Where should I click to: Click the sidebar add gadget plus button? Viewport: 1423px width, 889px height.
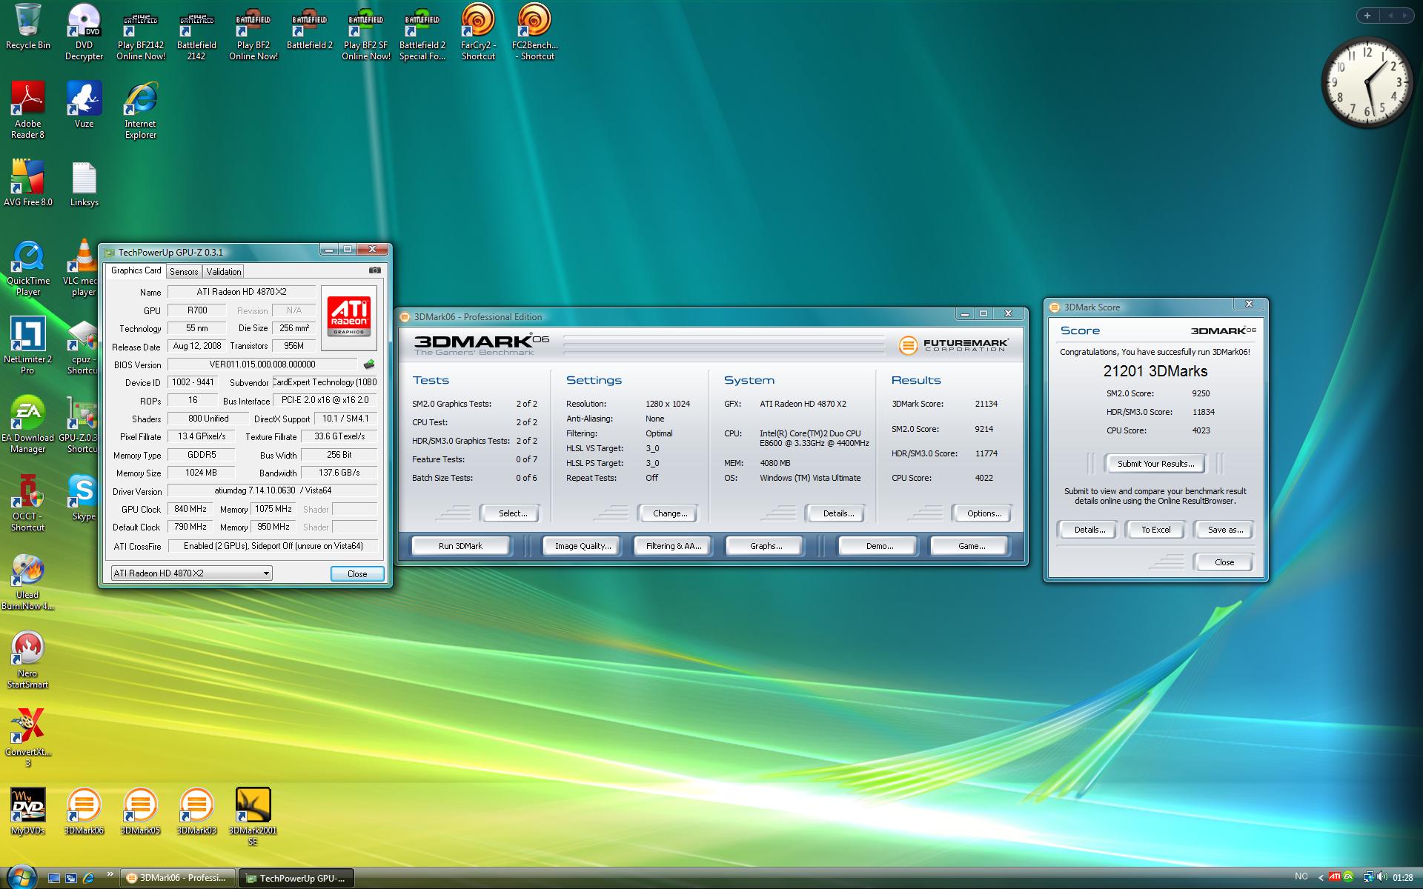(1367, 16)
